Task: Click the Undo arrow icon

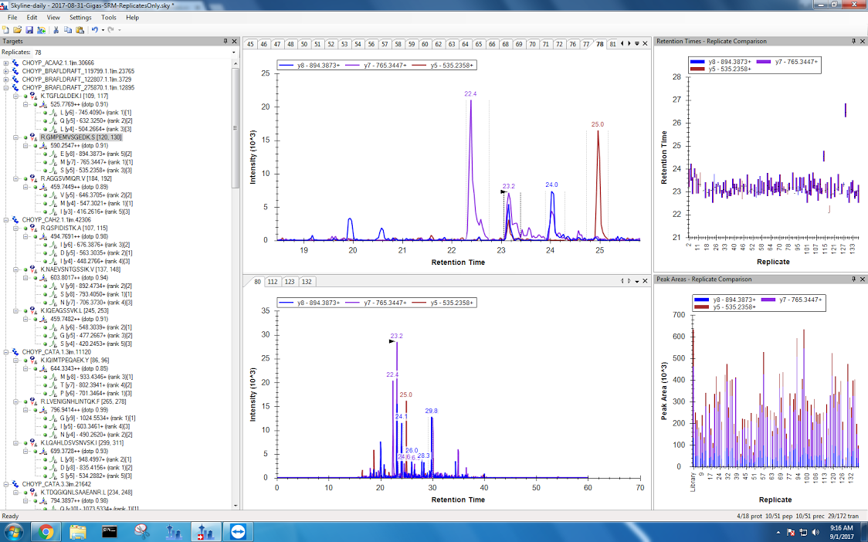Action: point(94,29)
